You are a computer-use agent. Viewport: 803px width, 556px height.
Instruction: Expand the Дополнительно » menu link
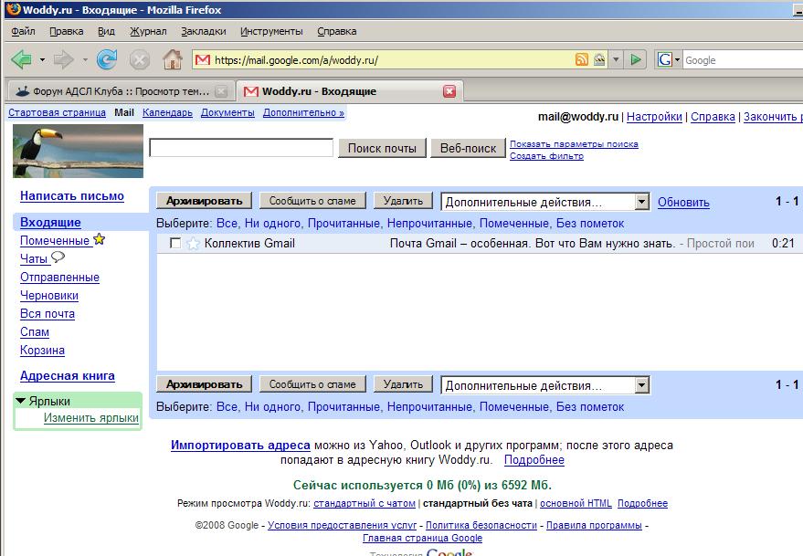pos(303,112)
